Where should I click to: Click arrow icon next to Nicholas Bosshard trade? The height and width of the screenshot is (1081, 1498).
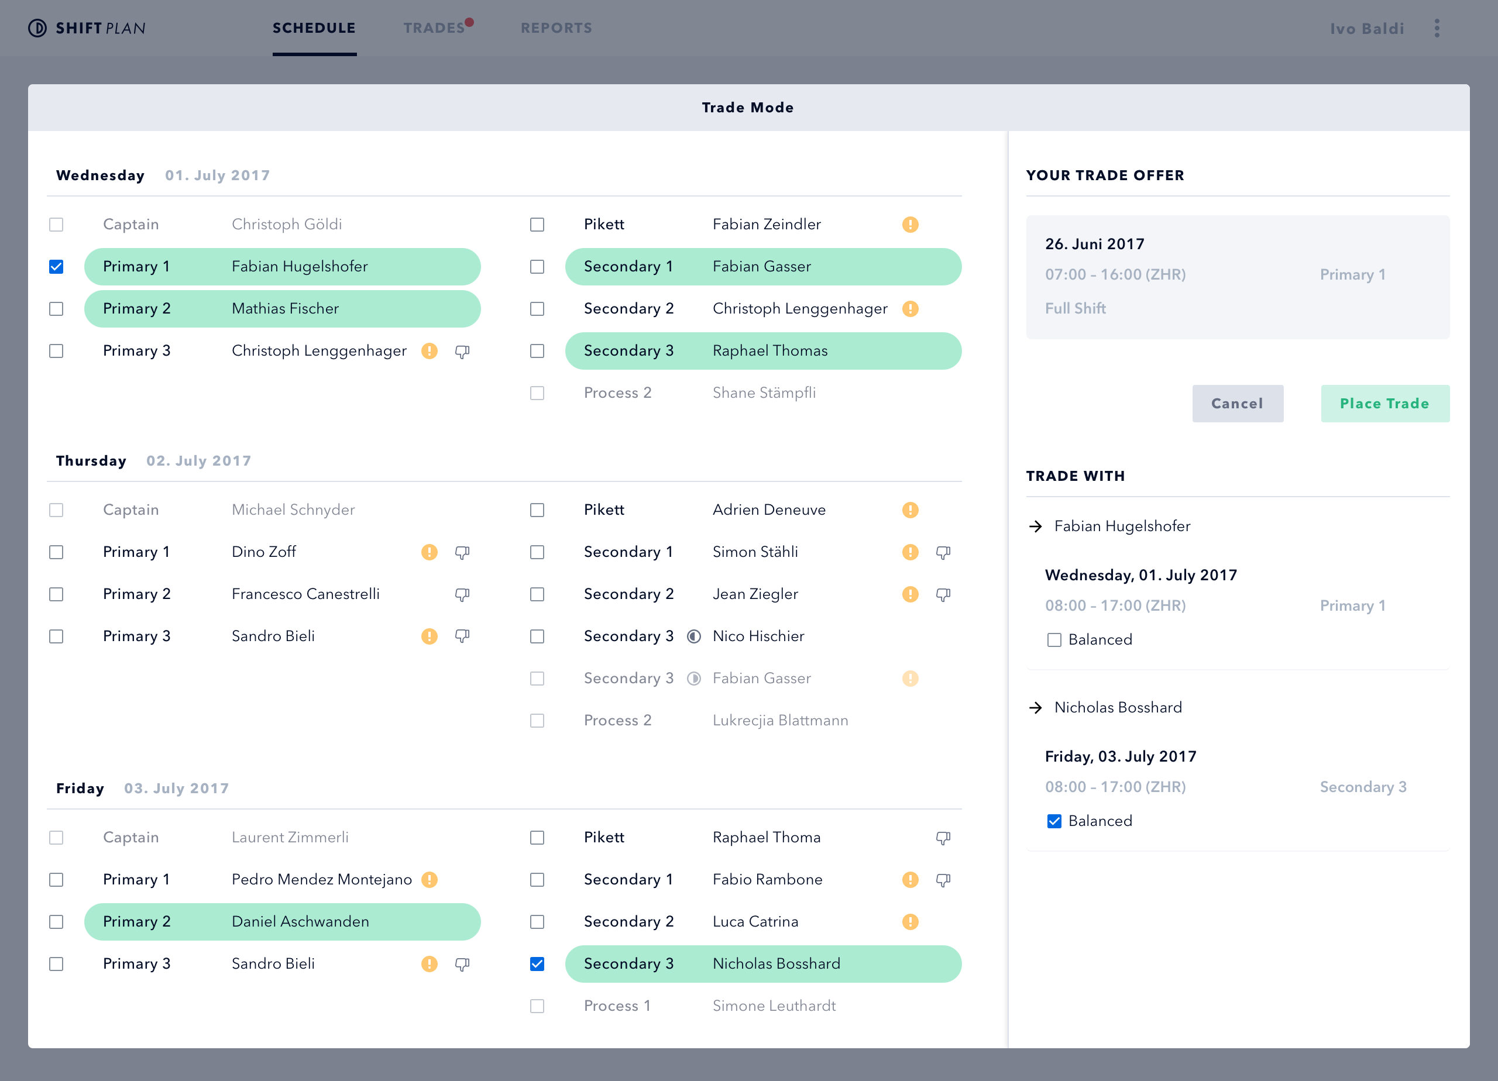[x=1036, y=708]
